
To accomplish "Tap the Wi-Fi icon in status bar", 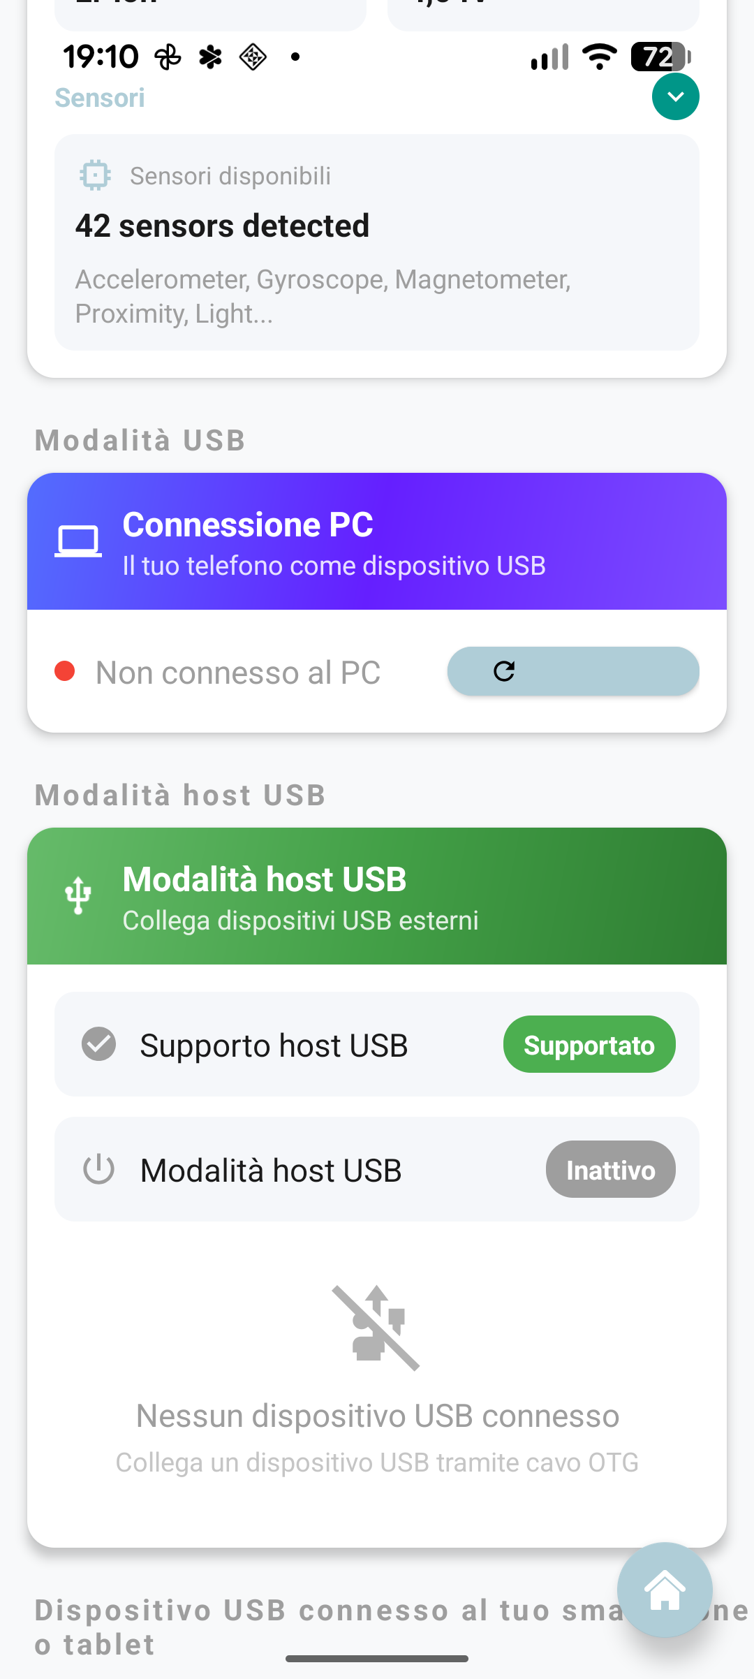I will [599, 57].
